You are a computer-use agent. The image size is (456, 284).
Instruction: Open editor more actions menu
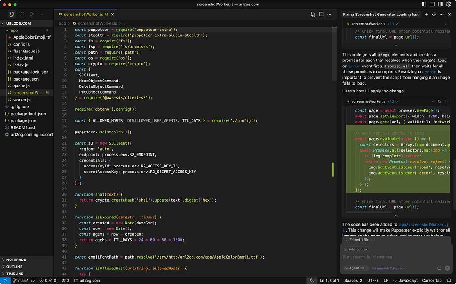[x=329, y=14]
